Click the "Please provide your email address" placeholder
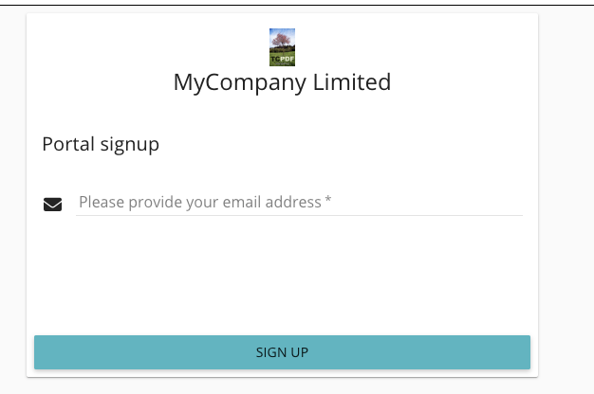This screenshot has height=394, width=594. pos(199,202)
